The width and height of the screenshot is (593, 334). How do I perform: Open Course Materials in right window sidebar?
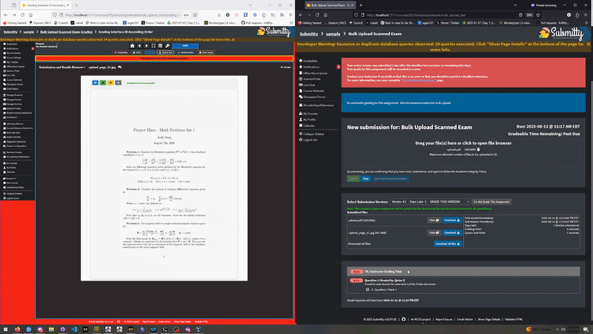click(313, 91)
